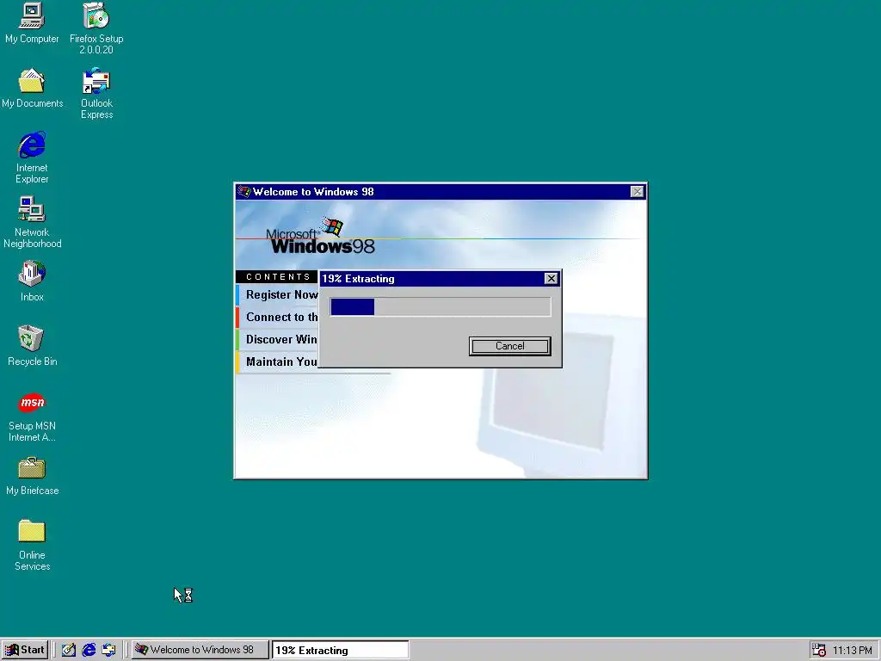The height and width of the screenshot is (661, 881).
Task: Close the Welcome to Windows 98 window
Action: pos(637,192)
